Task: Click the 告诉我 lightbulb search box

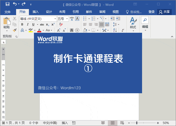Action: click(x=134, y=12)
